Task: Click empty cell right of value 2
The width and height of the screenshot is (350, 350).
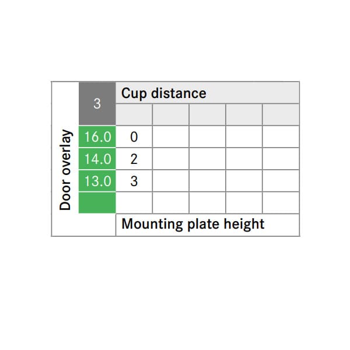Action: coord(171,159)
